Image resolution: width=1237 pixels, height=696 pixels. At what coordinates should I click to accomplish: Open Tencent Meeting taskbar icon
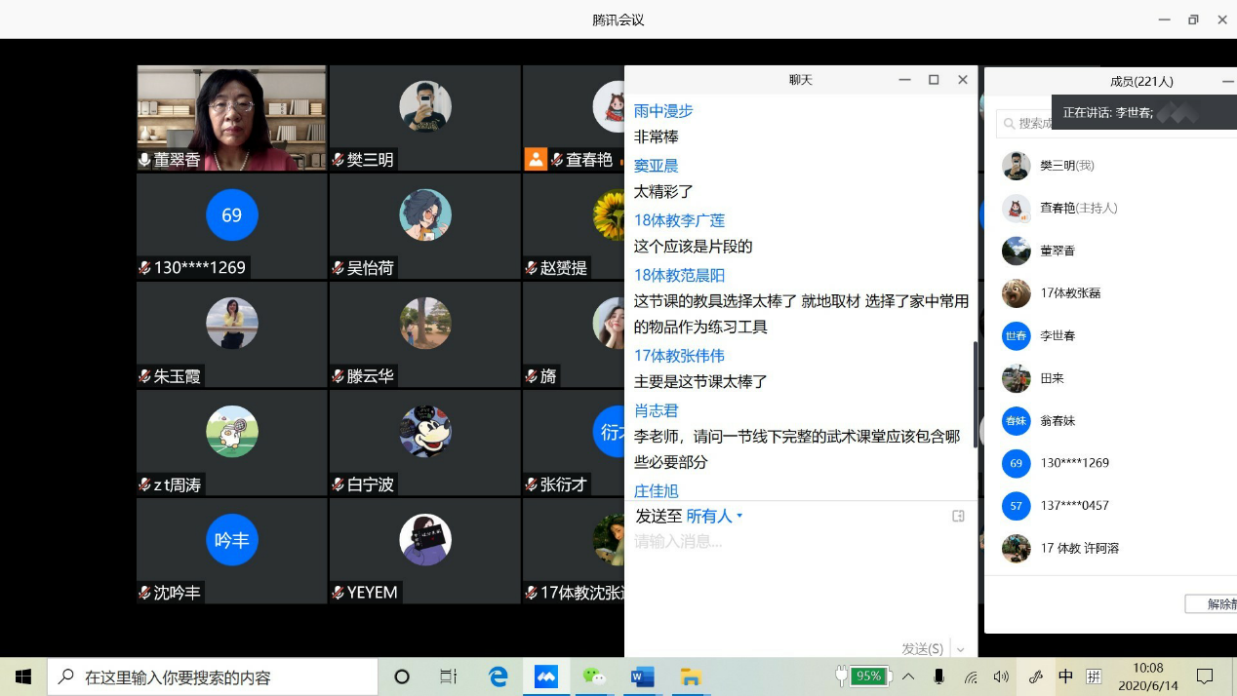pos(546,677)
